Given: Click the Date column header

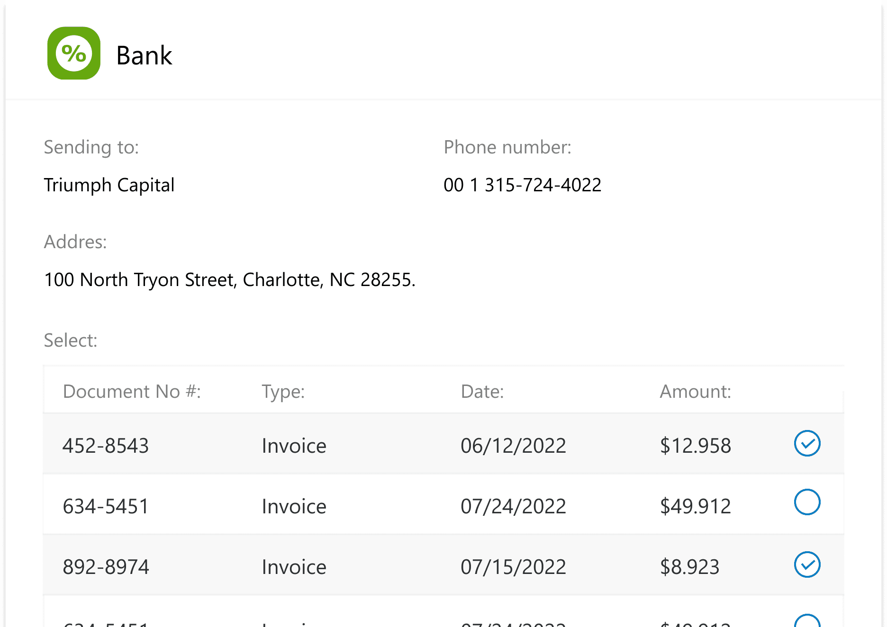Looking at the screenshot, I should point(482,391).
